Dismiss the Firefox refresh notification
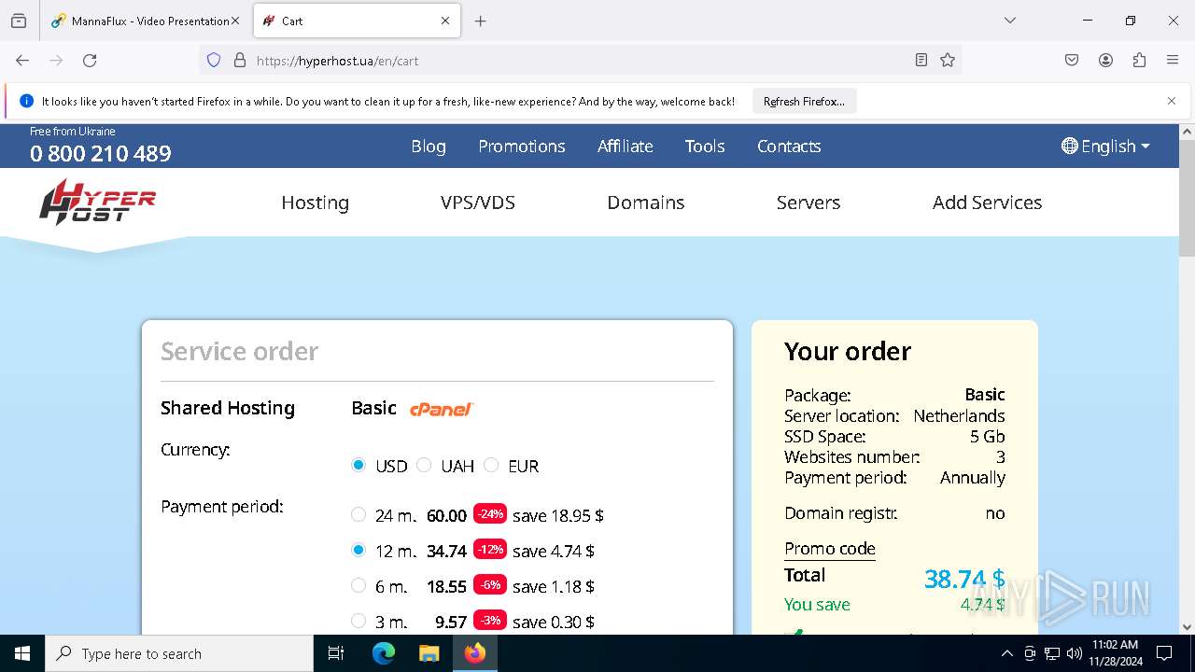Image resolution: width=1195 pixels, height=672 pixels. point(1172,101)
